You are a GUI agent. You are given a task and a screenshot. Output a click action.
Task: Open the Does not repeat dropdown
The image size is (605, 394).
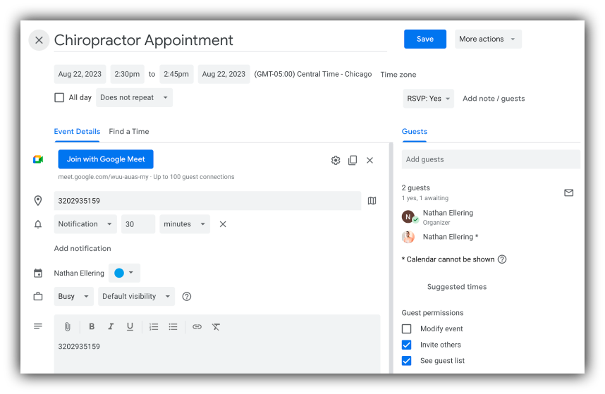coord(134,98)
